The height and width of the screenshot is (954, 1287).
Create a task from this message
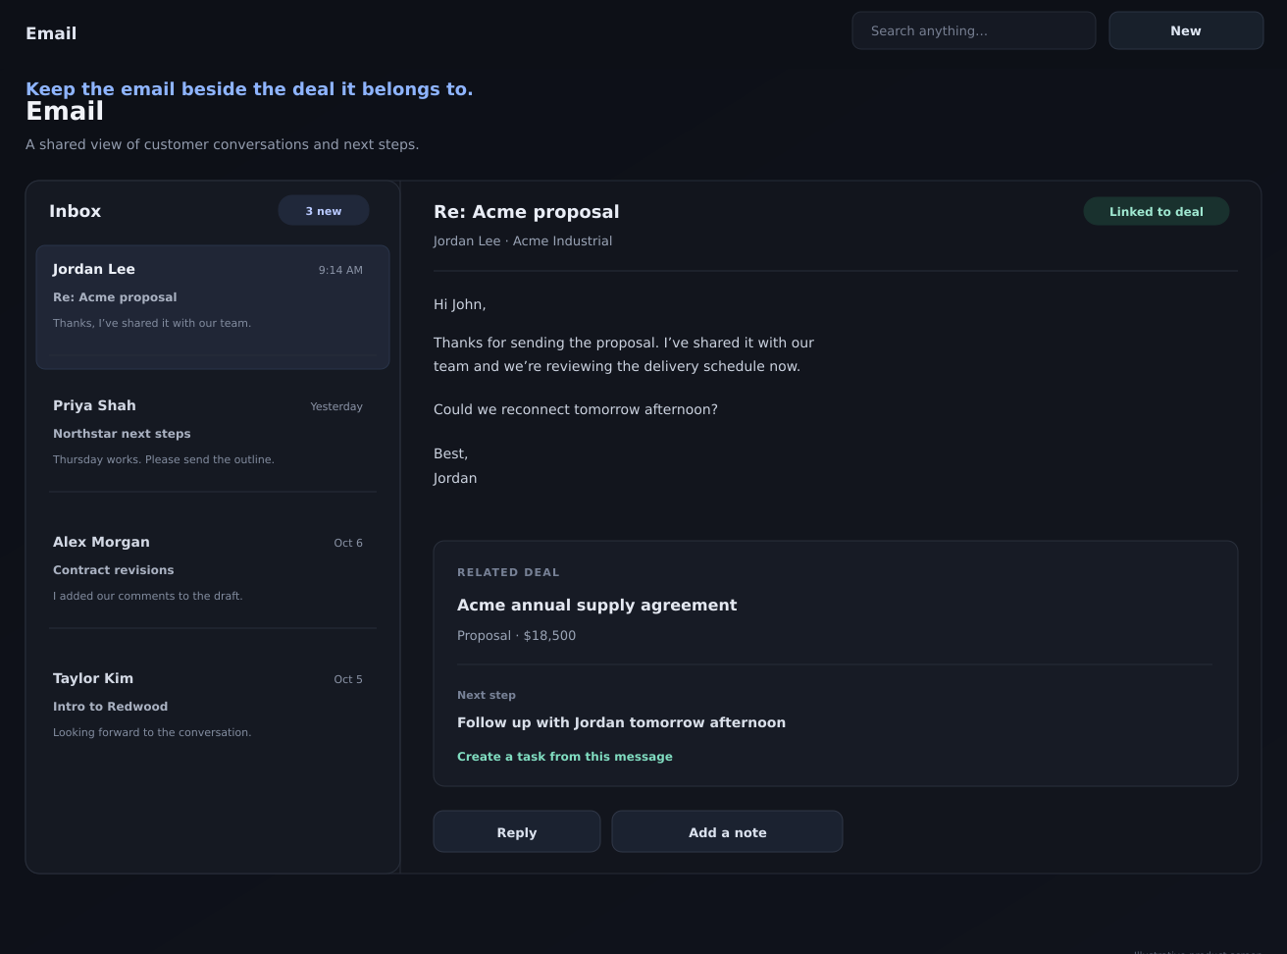565,757
